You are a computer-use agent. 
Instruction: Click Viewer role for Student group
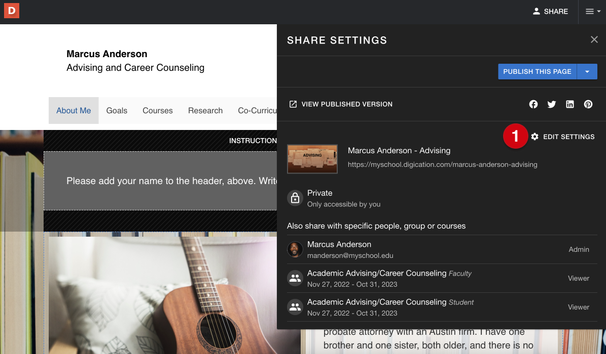578,307
